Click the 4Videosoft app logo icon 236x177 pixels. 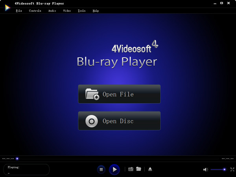7,8
